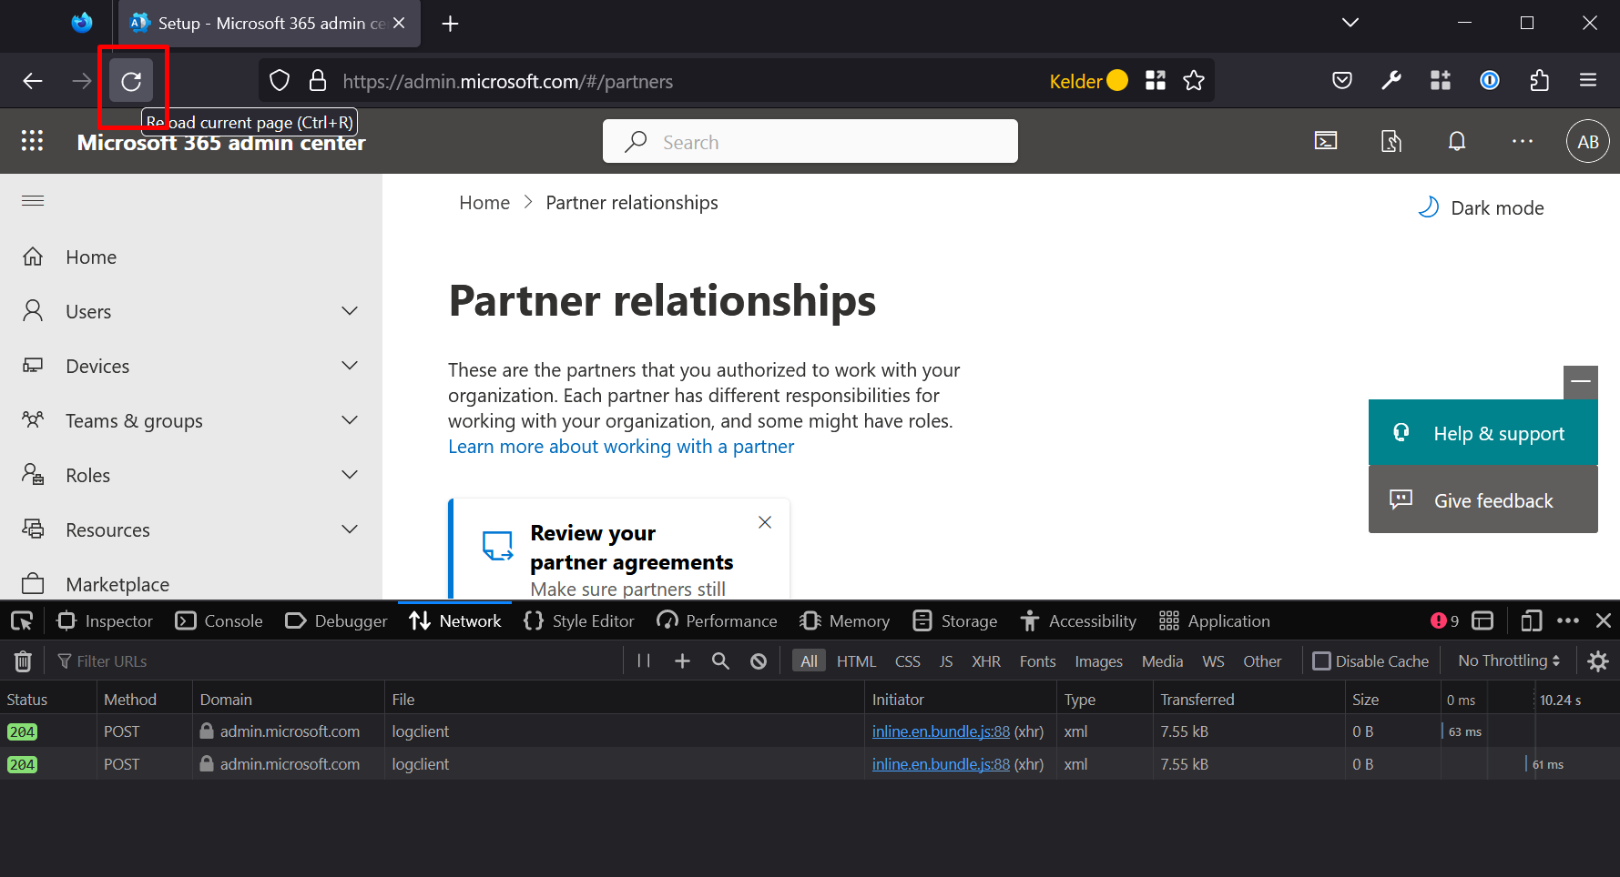The height and width of the screenshot is (877, 1620).
Task: Switch to Memory tab
Action: 845,621
